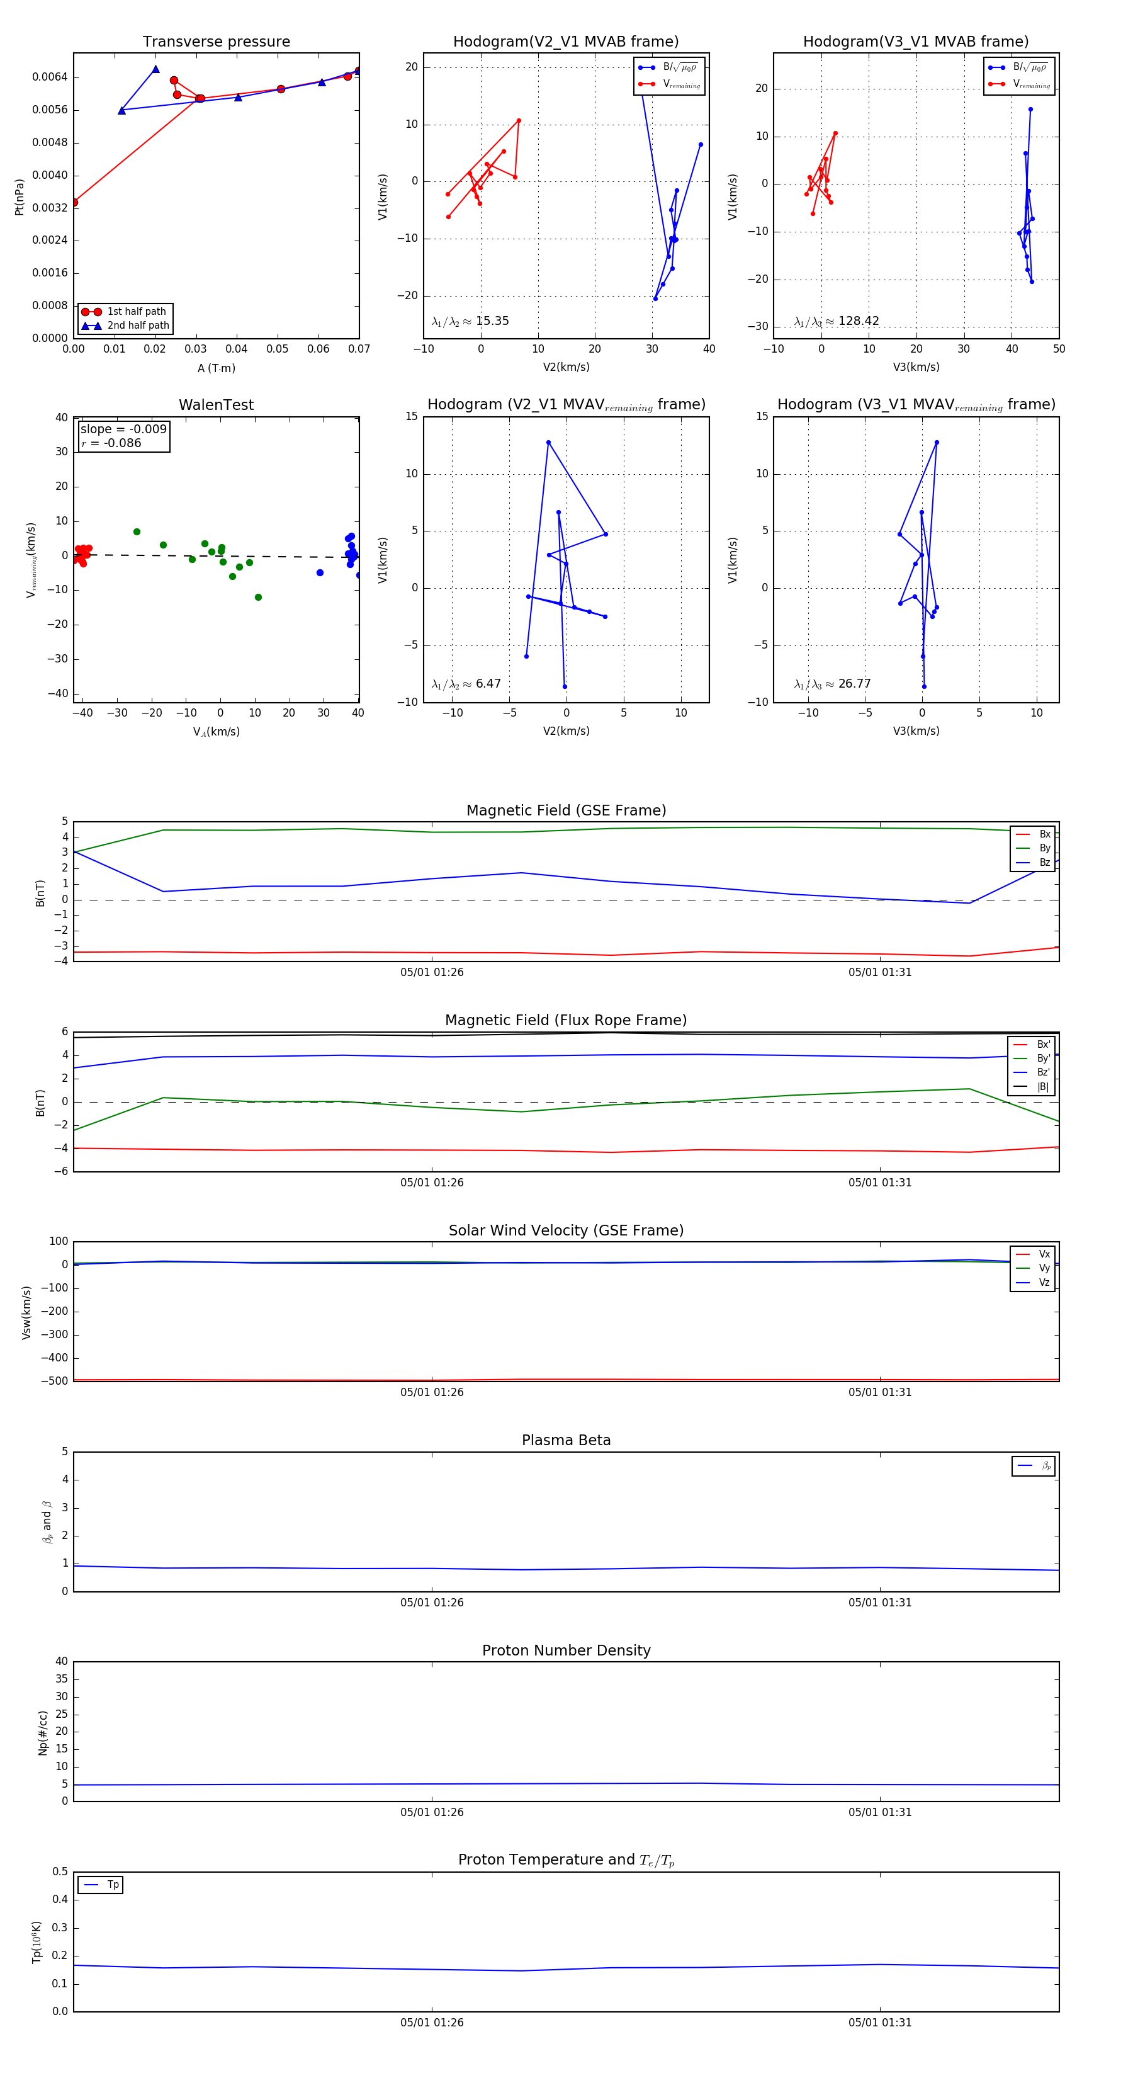Screen dimensions: 1133x2078
Task: Click '05/01 01:31' tick under GSE magnetic field plot
Action: point(880,972)
